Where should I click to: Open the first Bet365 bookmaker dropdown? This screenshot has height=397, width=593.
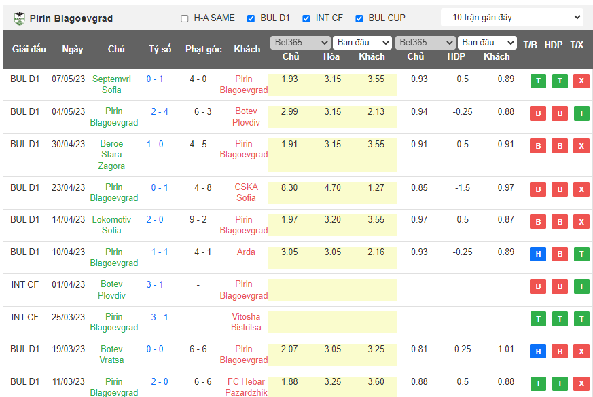300,43
